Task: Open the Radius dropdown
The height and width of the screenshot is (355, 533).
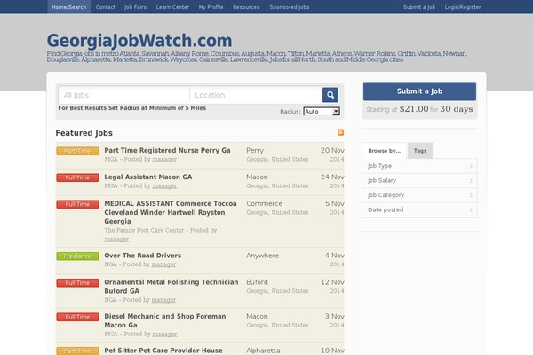Action: pos(322,112)
